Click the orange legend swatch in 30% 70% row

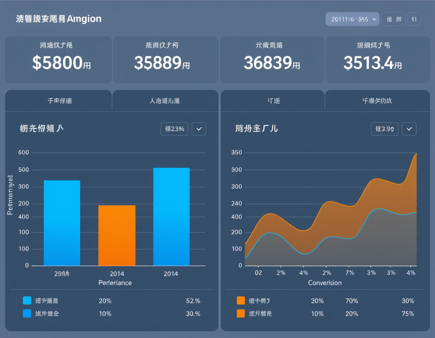pyautogui.click(x=241, y=301)
